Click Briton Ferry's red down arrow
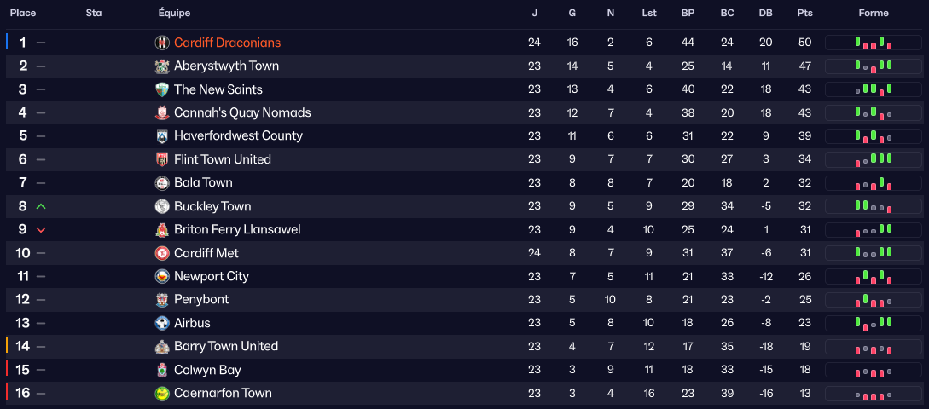Viewport: 929px width, 409px height. 41,230
